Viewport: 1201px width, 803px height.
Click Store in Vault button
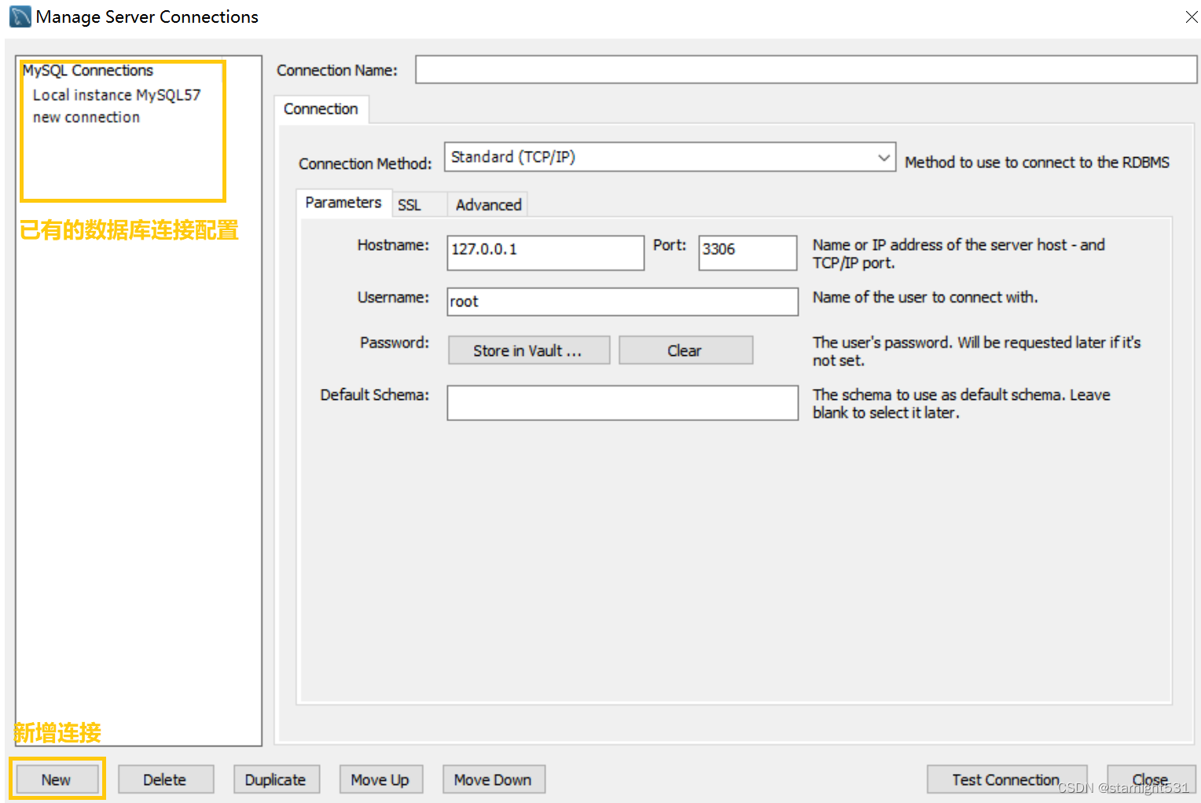point(528,350)
